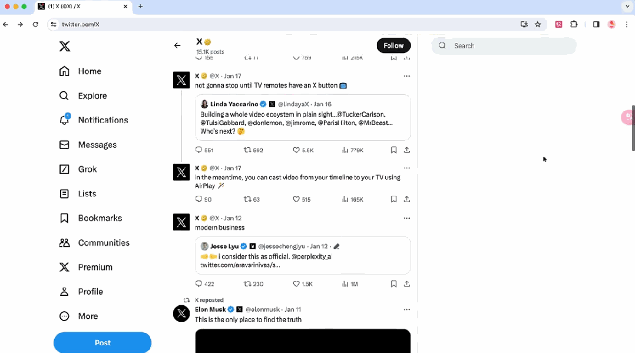Open Linda Yaccarino's quoted post
635x353 pixels.
303,117
